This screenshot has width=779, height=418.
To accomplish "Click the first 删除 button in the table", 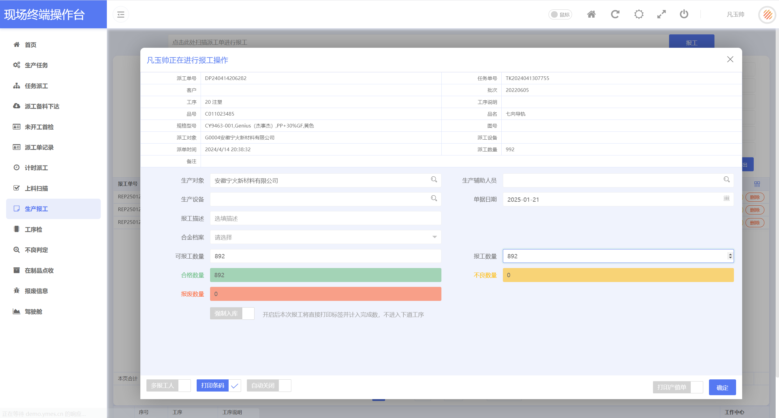I will pyautogui.click(x=755, y=197).
